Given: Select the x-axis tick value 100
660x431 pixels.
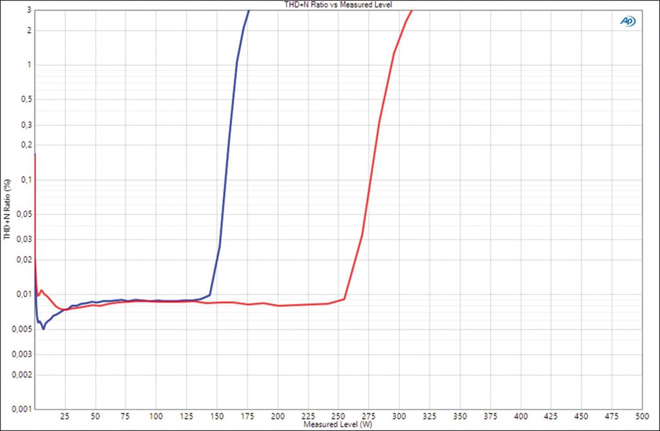Looking at the screenshot, I should [156, 416].
